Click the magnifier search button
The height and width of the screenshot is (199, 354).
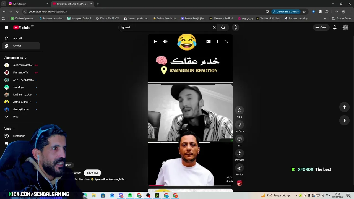point(223,27)
